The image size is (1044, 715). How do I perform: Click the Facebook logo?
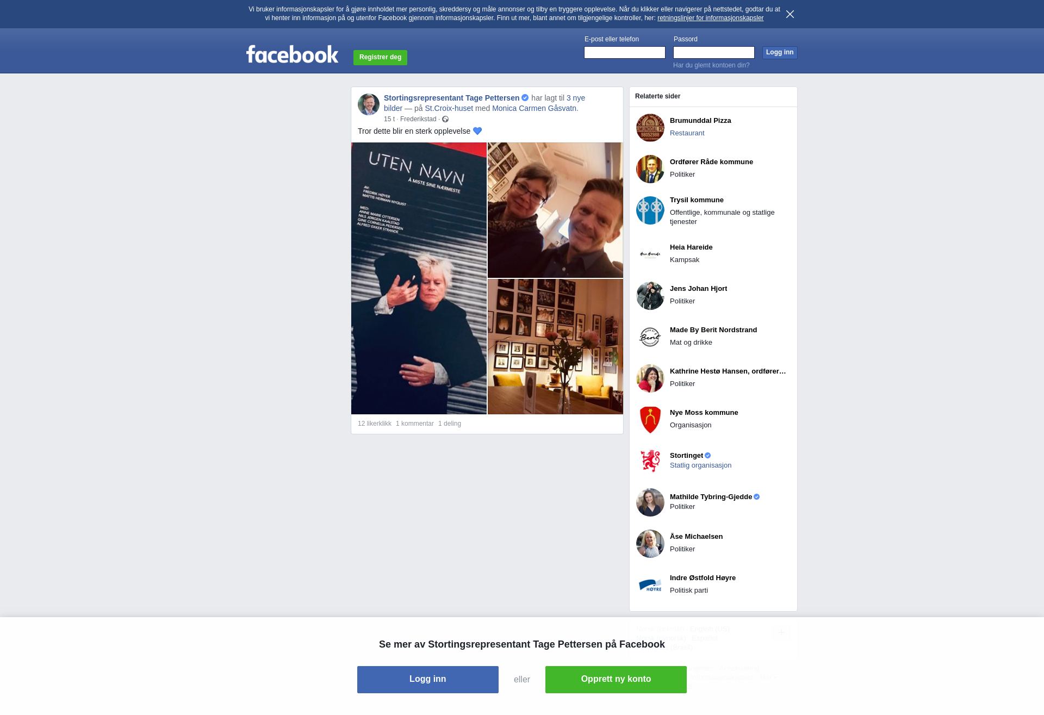pyautogui.click(x=292, y=54)
